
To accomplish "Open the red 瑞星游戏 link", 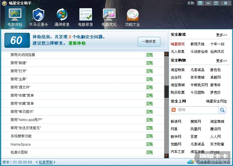I will pos(178,44).
